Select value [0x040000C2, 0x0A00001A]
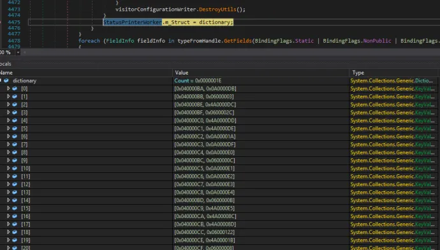Screen dimensions: 440x250 click(205, 136)
